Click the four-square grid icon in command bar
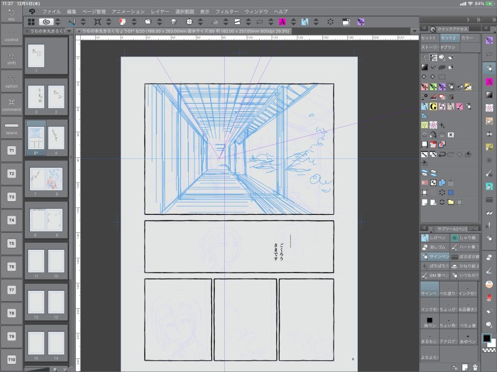Image resolution: width=497 pixels, height=372 pixels. 31,22
